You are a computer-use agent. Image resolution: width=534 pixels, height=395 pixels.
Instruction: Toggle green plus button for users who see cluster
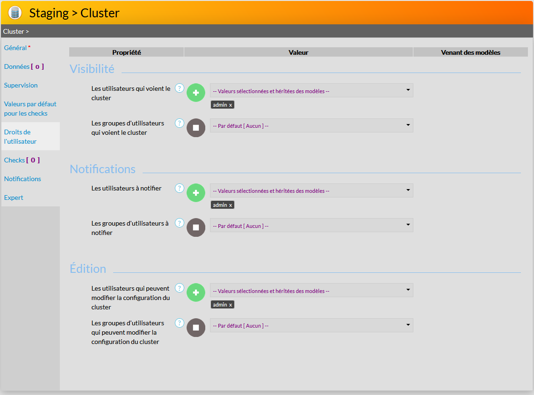coord(196,93)
